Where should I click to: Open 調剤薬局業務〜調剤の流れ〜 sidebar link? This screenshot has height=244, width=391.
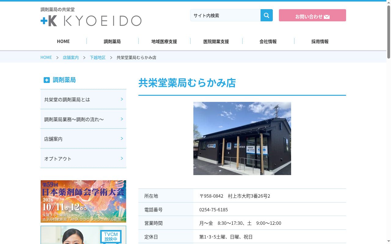(x=83, y=119)
